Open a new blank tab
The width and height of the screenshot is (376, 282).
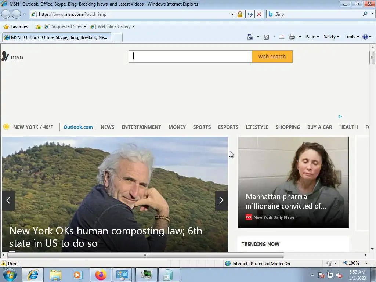pos(117,38)
